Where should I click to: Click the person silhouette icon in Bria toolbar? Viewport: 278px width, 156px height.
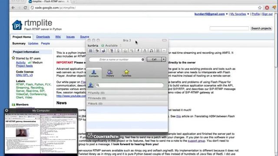coord(145,51)
